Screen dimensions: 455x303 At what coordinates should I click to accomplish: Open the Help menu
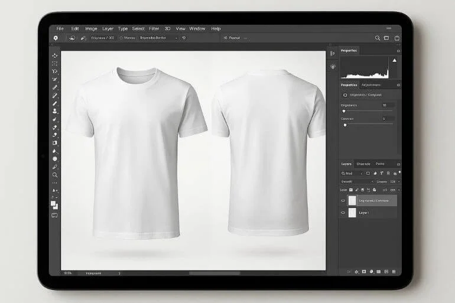(x=216, y=28)
